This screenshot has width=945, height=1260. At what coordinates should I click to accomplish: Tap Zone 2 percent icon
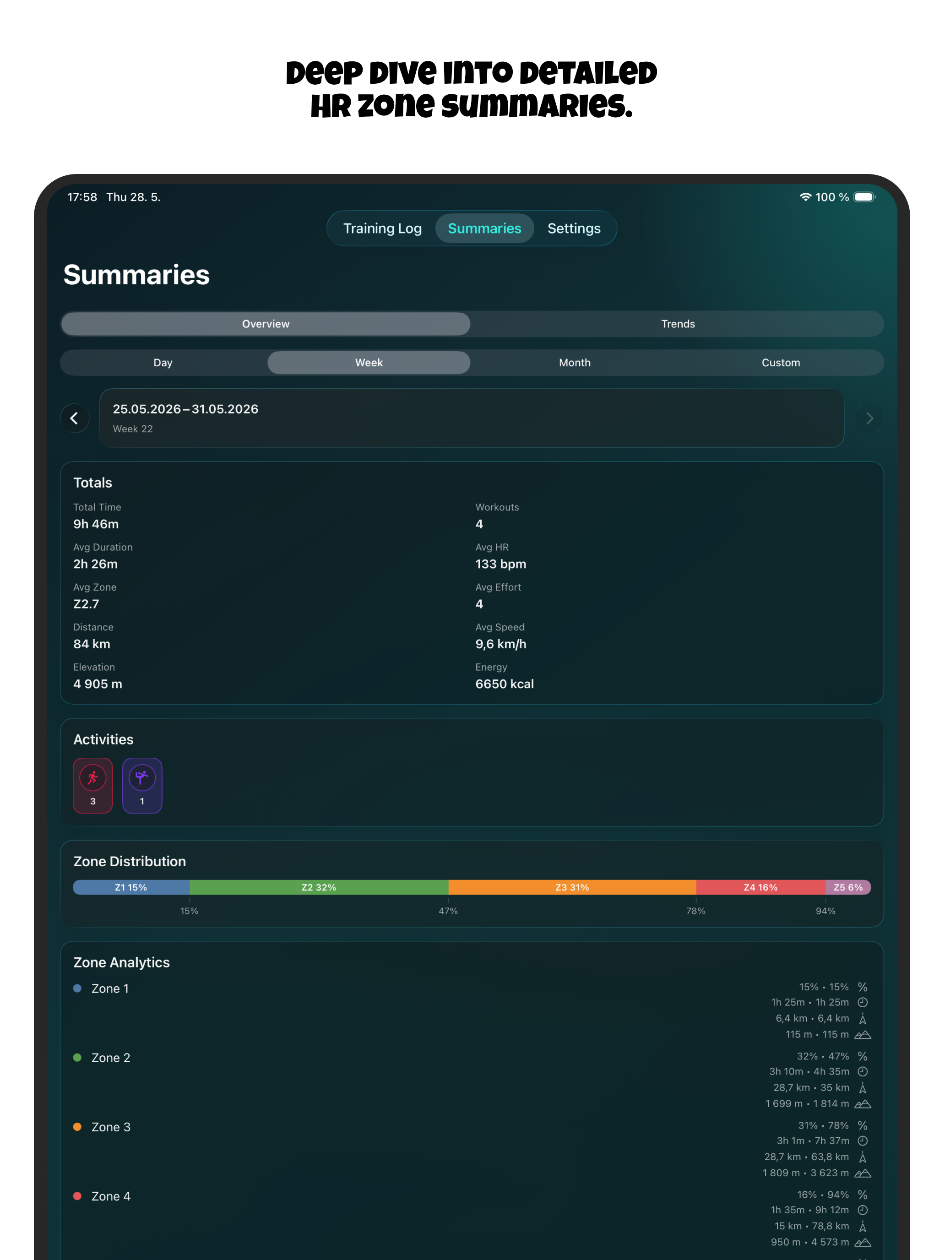[863, 1057]
